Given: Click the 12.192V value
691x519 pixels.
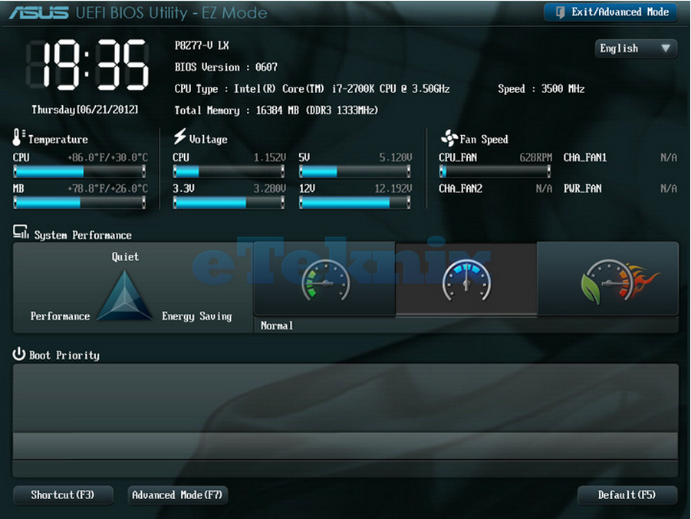Looking at the screenshot, I should [393, 189].
